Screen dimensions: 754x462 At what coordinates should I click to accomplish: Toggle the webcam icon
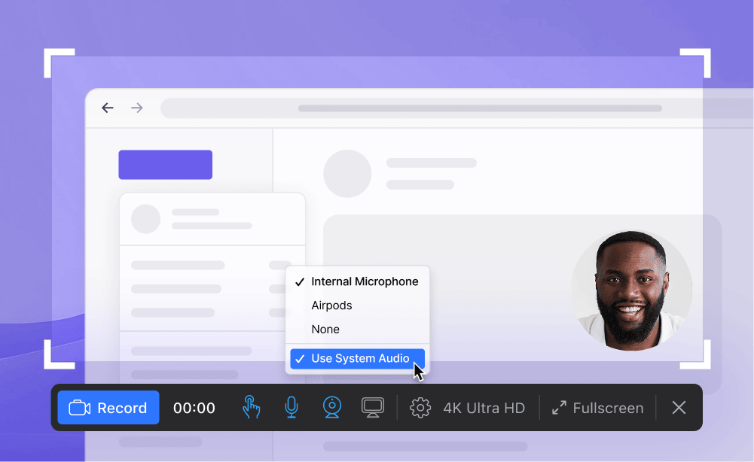[x=331, y=408]
